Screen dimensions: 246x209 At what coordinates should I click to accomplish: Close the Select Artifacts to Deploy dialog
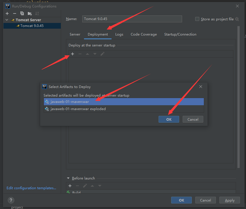201,87
